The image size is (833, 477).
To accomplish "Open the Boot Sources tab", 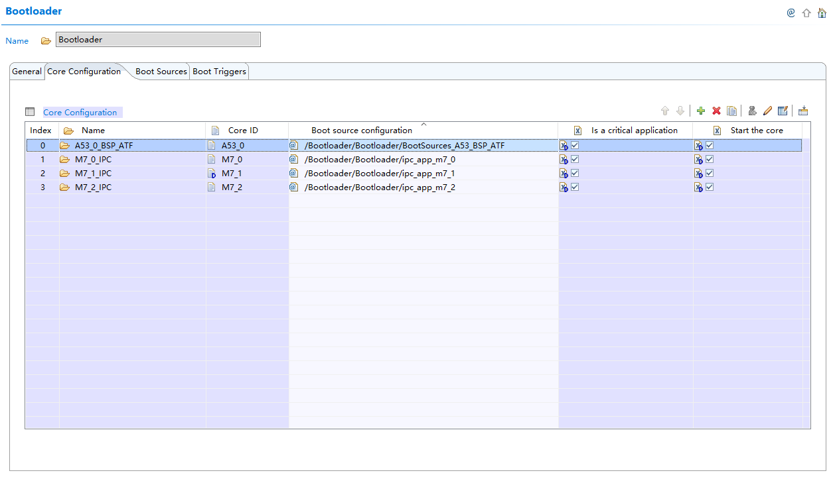I will pos(161,72).
